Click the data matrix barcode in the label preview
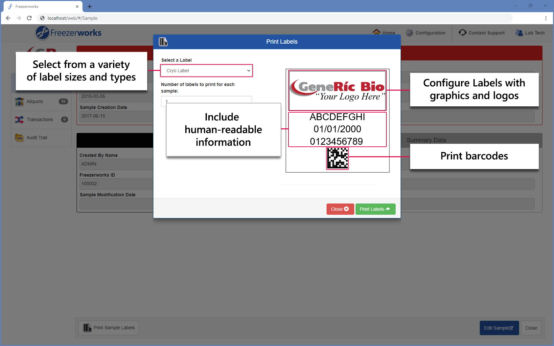The width and height of the screenshot is (554, 346). point(337,158)
